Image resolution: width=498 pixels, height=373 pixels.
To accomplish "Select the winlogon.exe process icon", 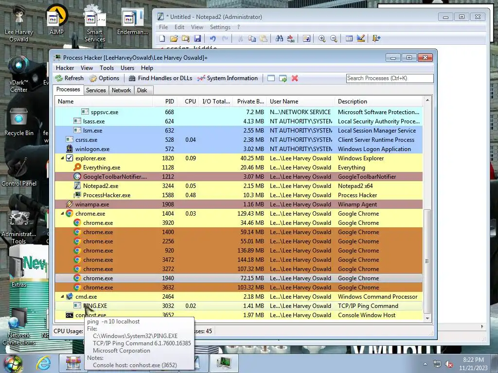I will [x=69, y=149].
